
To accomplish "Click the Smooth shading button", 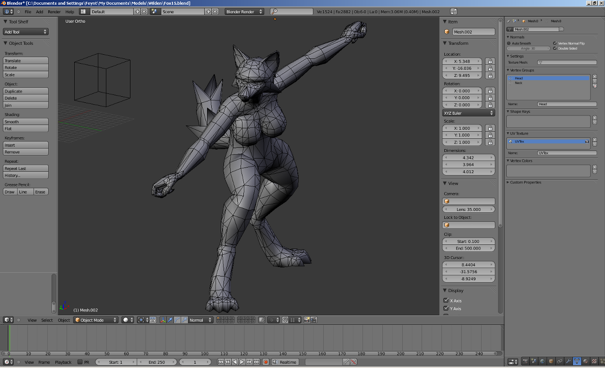I will click(x=26, y=122).
